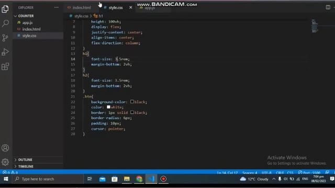
Task: Click white color swatch on color line
Action: [108, 107]
